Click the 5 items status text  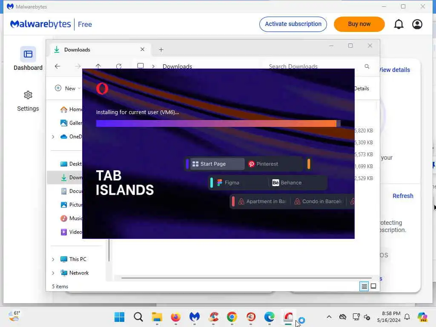pyautogui.click(x=60, y=287)
